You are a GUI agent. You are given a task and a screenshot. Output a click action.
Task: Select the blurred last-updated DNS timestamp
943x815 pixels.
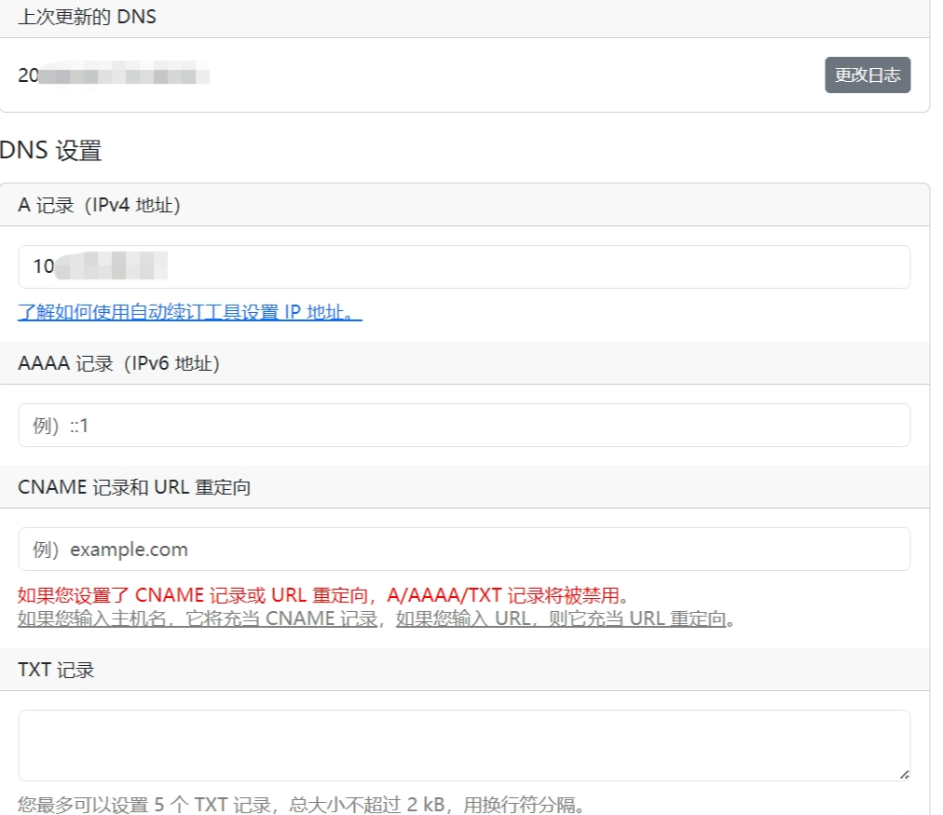coord(114,75)
